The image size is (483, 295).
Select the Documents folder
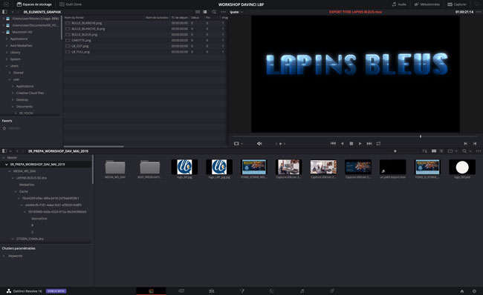(25, 106)
